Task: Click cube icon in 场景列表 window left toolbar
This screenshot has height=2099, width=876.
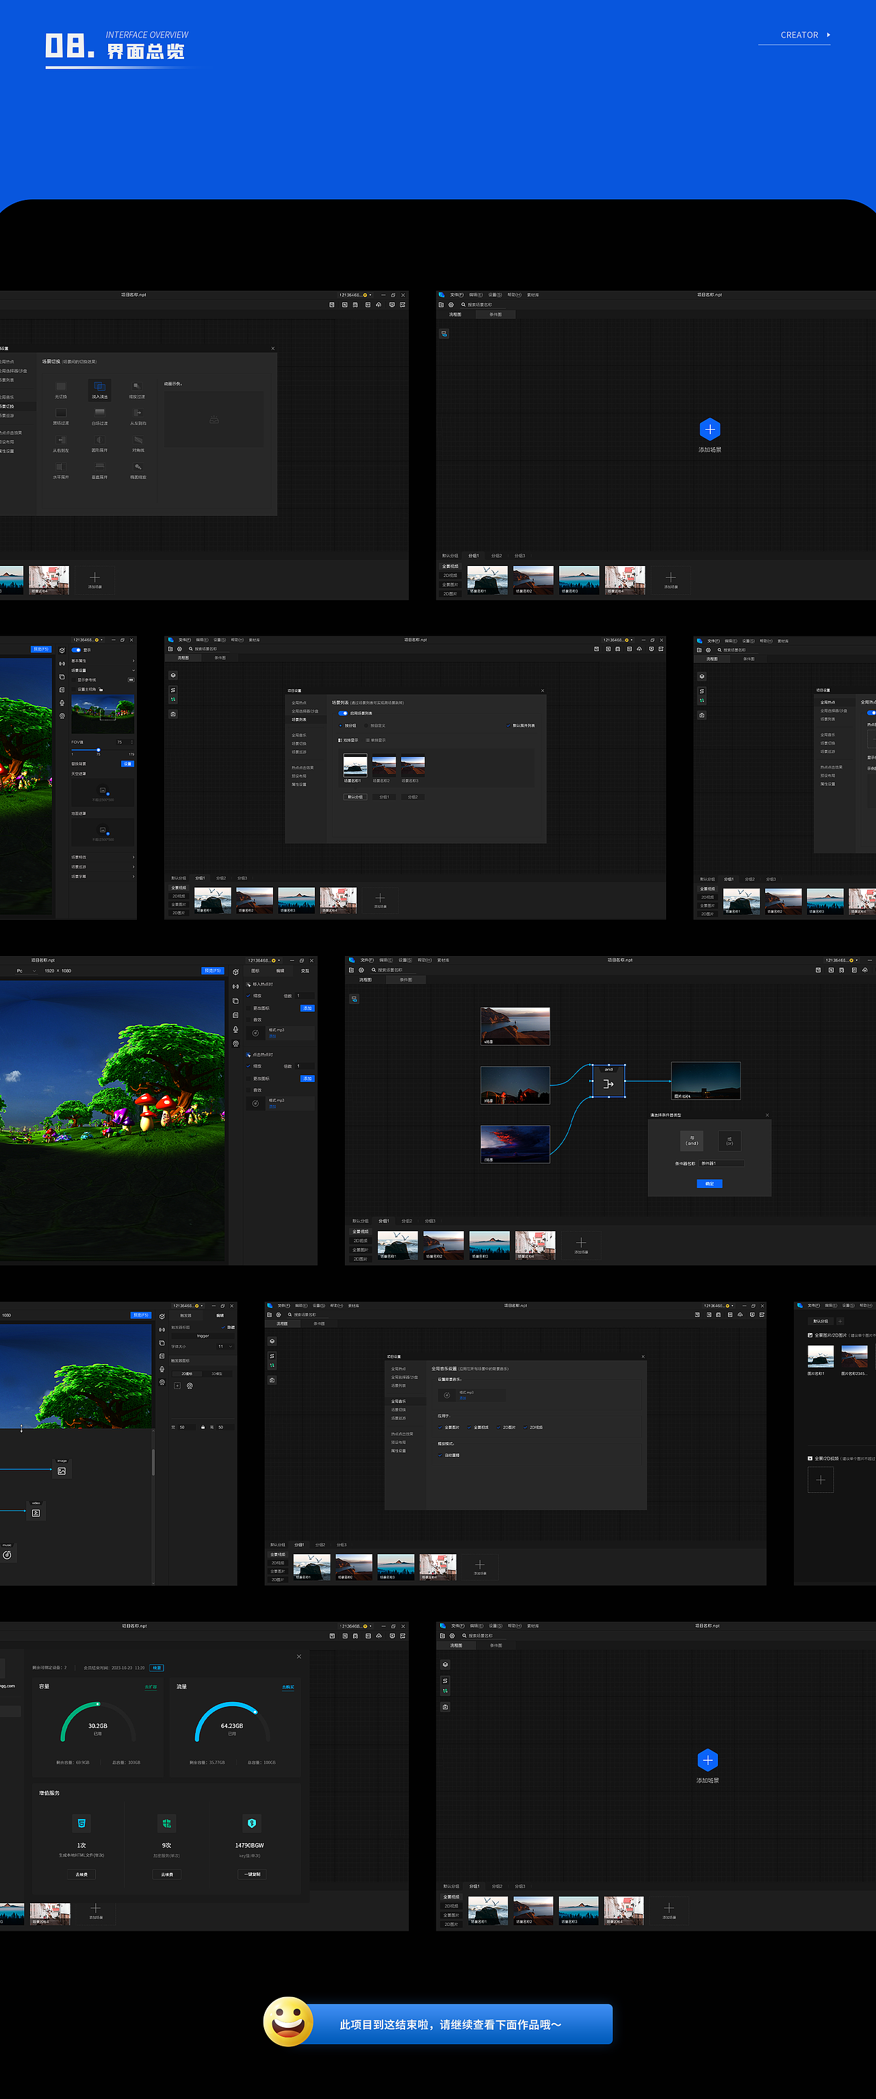Action: (172, 675)
